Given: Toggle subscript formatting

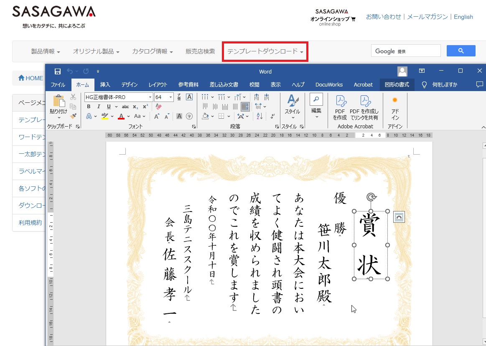Looking at the screenshot, I should point(135,107).
